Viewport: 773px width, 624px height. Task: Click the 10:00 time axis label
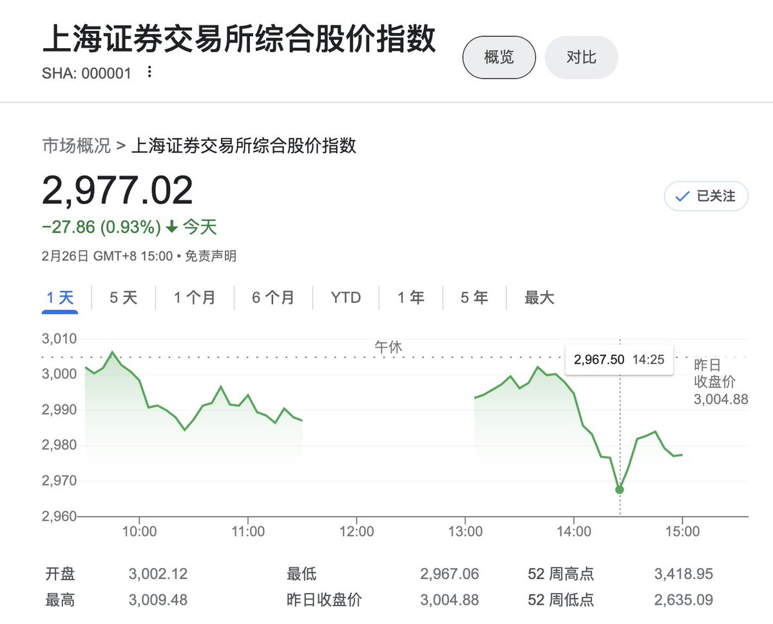(x=139, y=532)
